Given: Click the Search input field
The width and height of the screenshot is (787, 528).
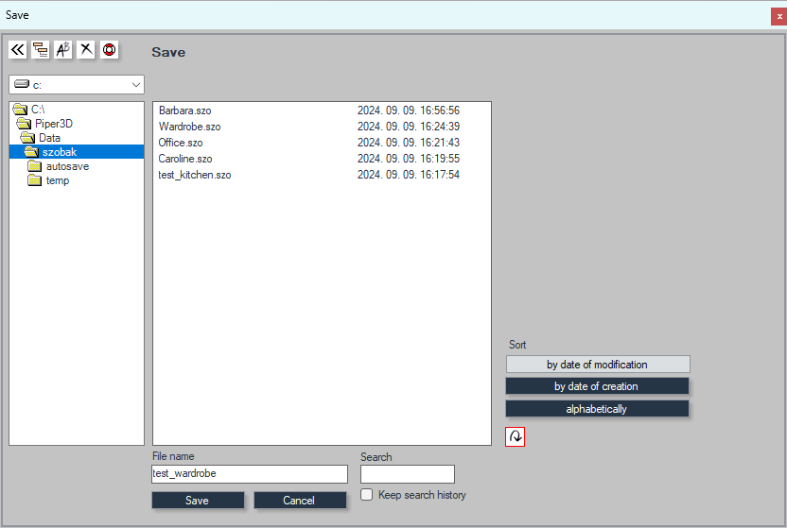Looking at the screenshot, I should (408, 474).
